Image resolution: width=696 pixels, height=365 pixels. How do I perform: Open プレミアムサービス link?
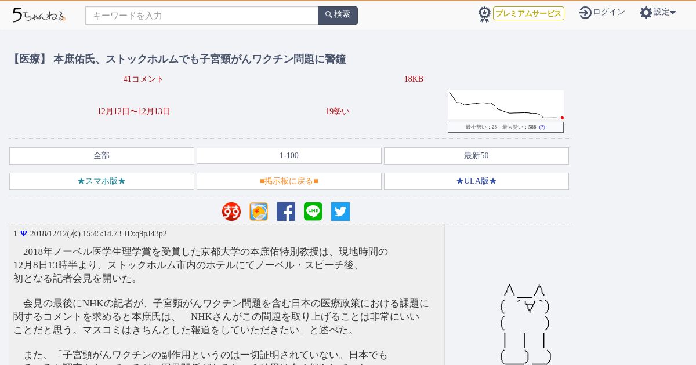pyautogui.click(x=528, y=13)
